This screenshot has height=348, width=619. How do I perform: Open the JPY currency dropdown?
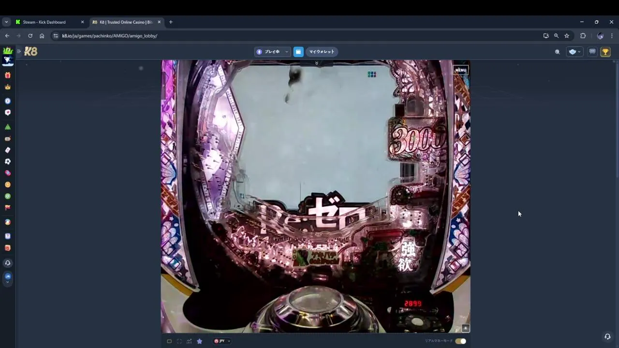222,341
